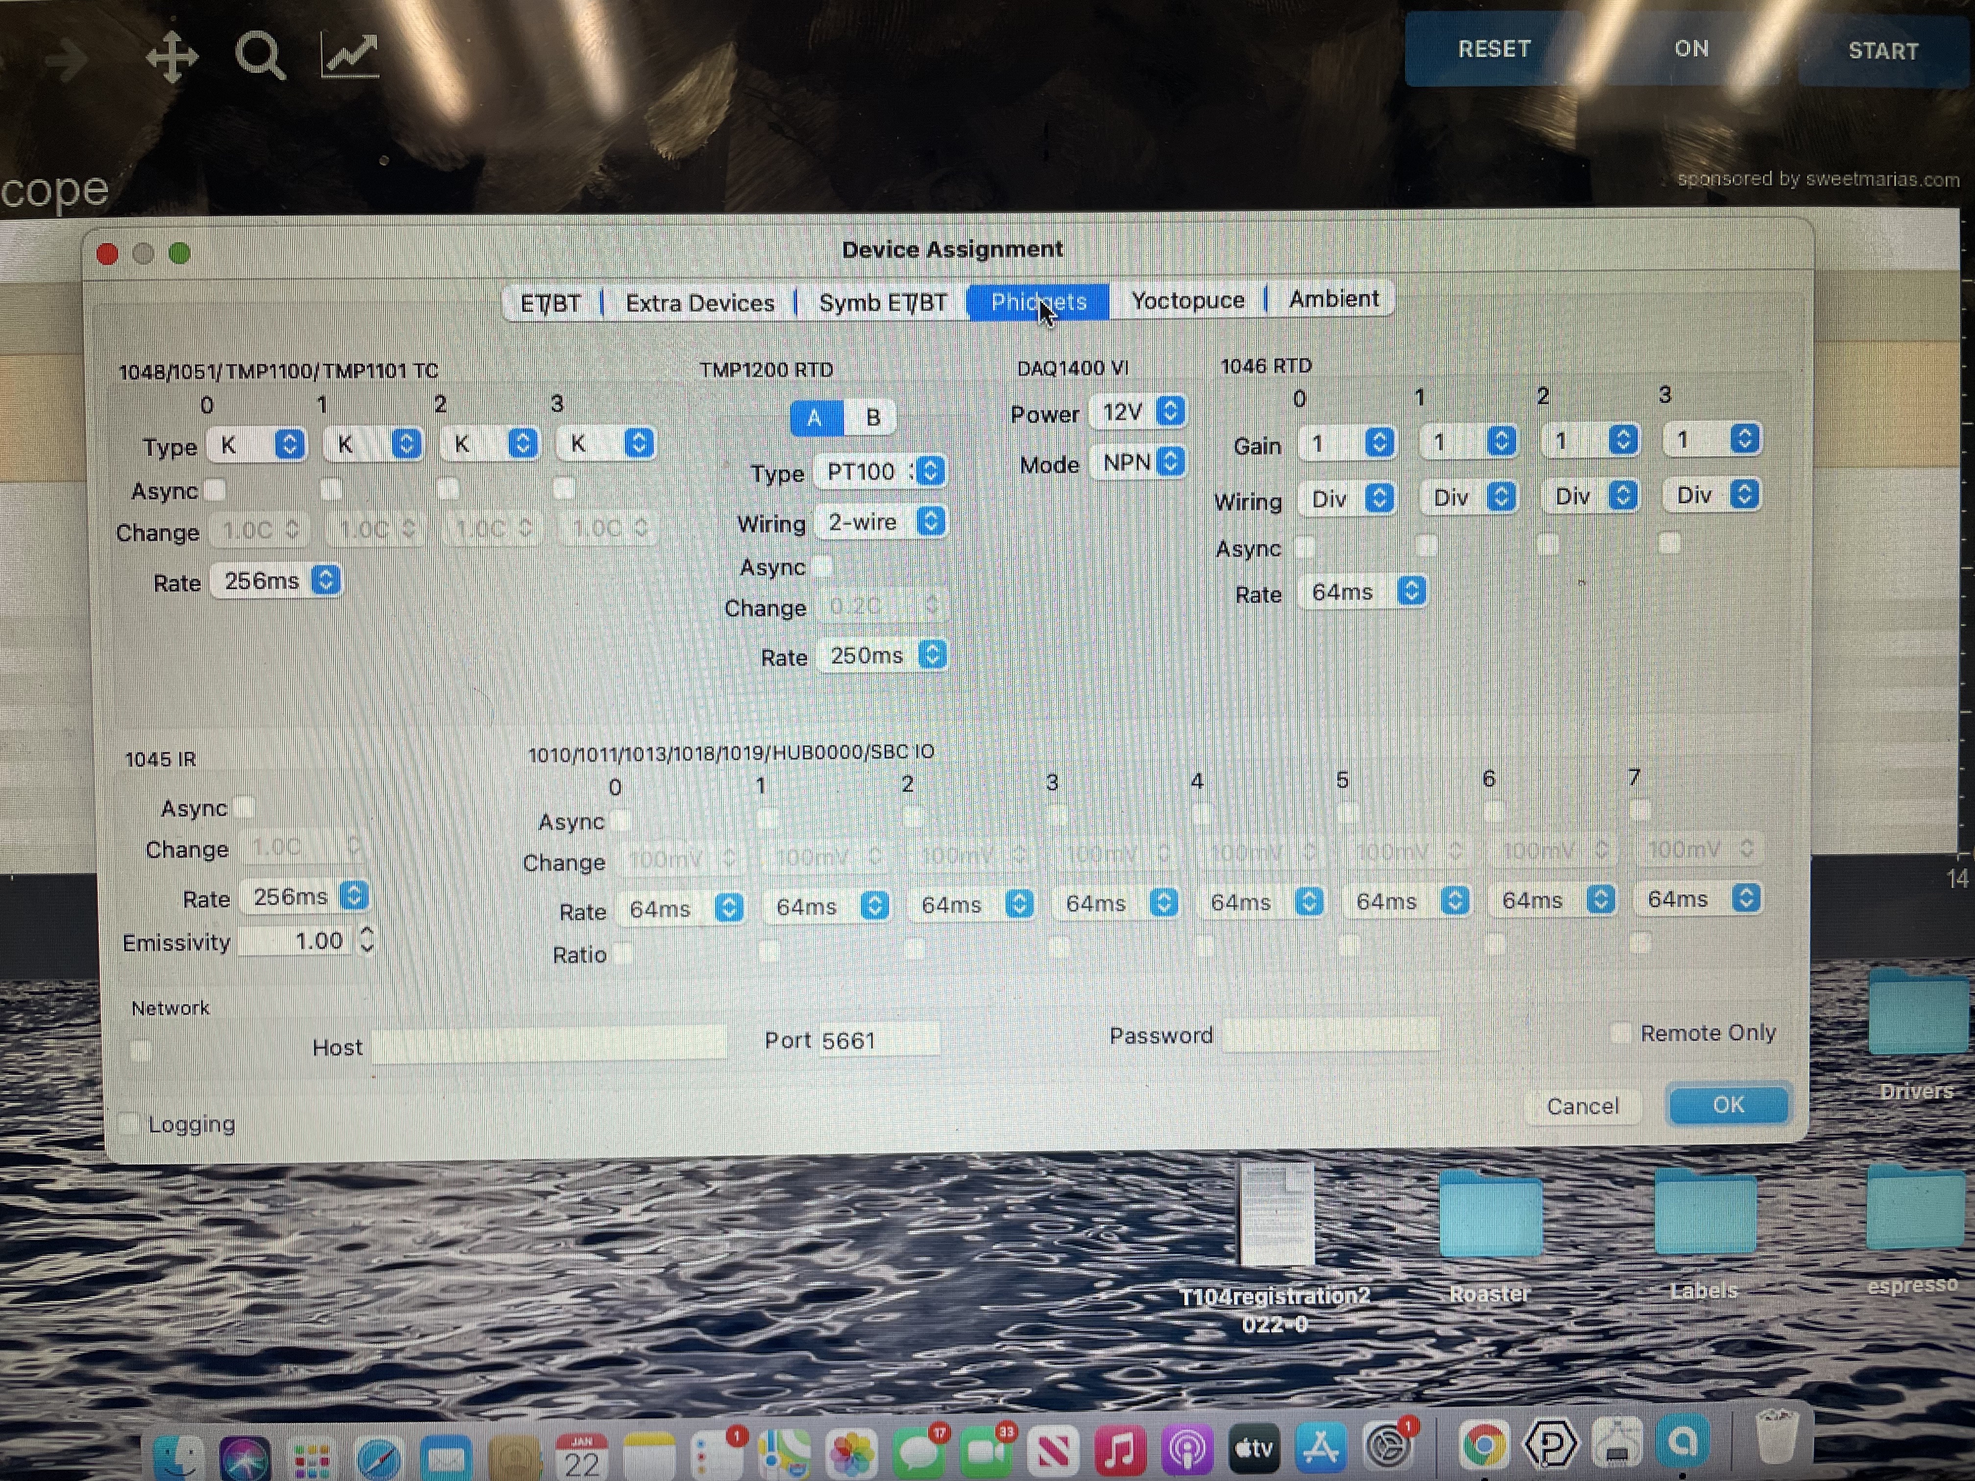1975x1481 pixels.
Task: Click the pan (move arrows) toolbar icon
Action: click(171, 57)
